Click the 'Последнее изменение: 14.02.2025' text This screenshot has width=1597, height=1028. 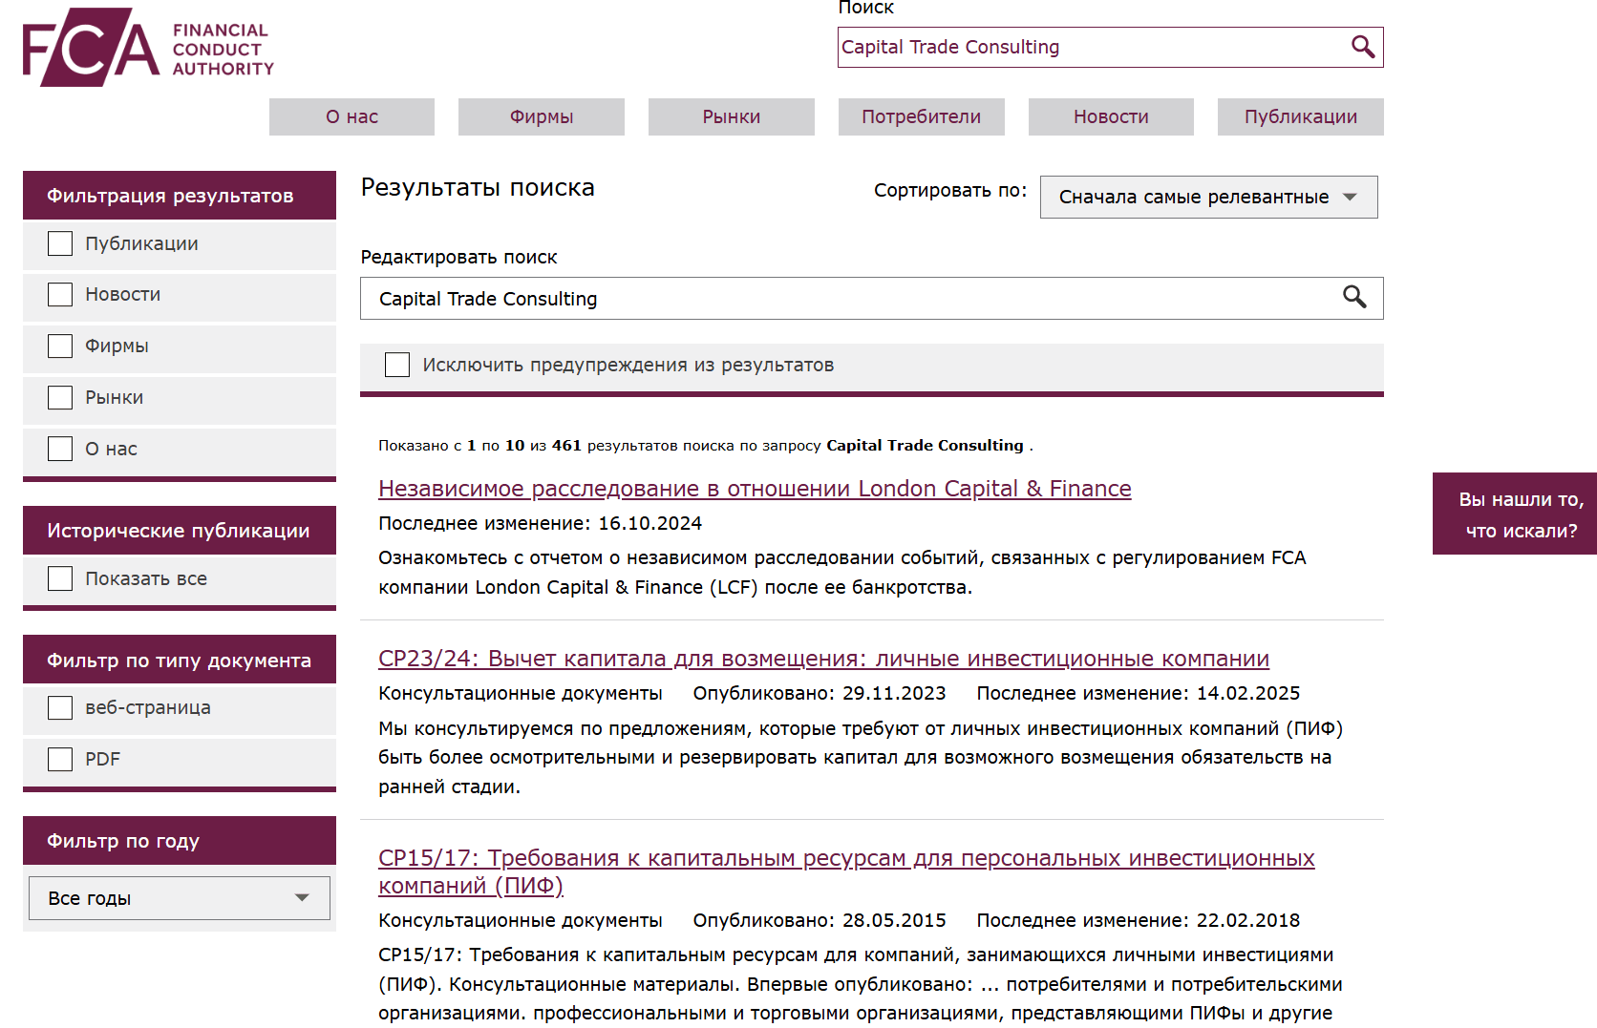1139,693
